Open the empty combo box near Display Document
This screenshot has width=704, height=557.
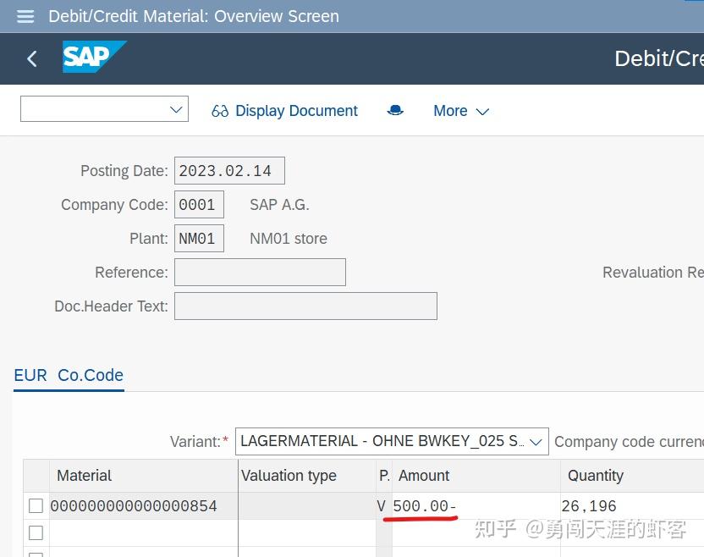tap(103, 109)
